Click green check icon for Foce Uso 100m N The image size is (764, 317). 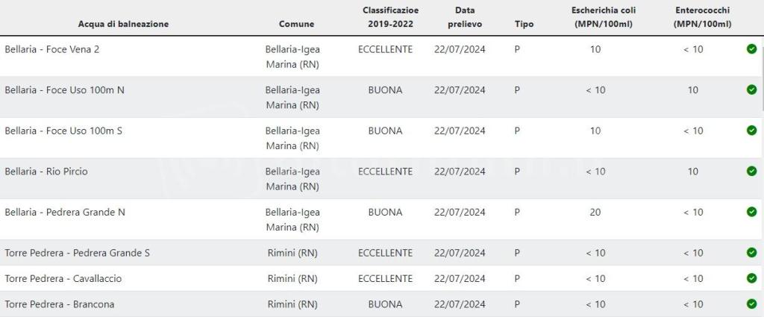pyautogui.click(x=751, y=90)
